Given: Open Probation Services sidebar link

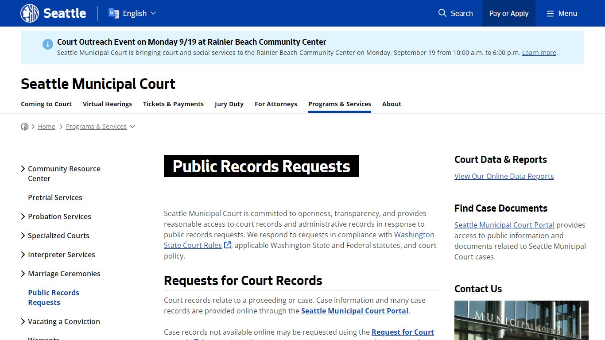Looking at the screenshot, I should pyautogui.click(x=59, y=216).
